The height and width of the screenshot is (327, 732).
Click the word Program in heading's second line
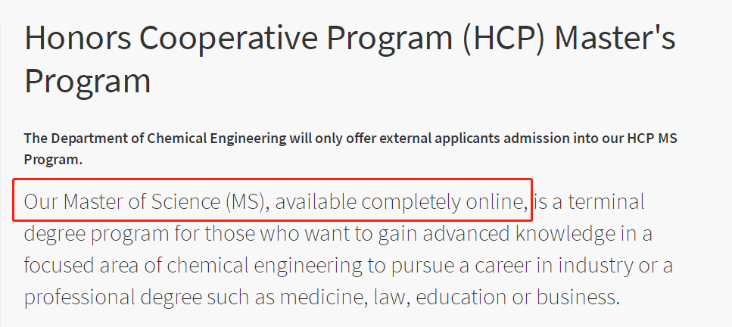87,81
